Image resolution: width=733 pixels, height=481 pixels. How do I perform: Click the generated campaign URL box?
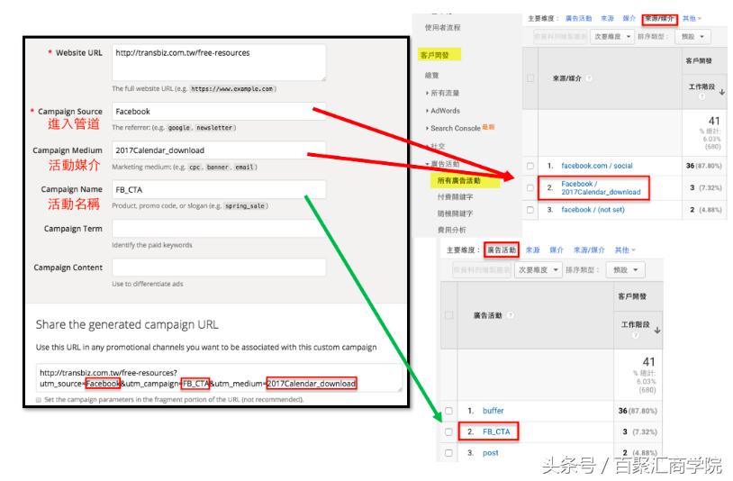(219, 378)
